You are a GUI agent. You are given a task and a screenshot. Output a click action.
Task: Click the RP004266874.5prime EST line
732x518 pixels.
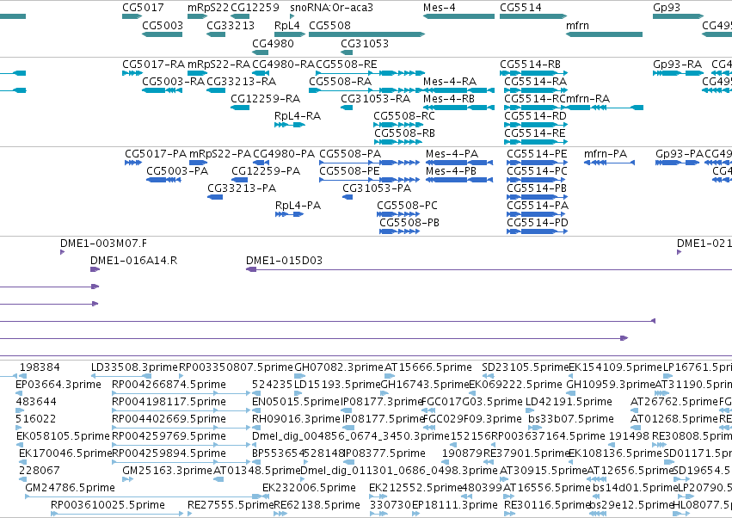tap(181, 393)
